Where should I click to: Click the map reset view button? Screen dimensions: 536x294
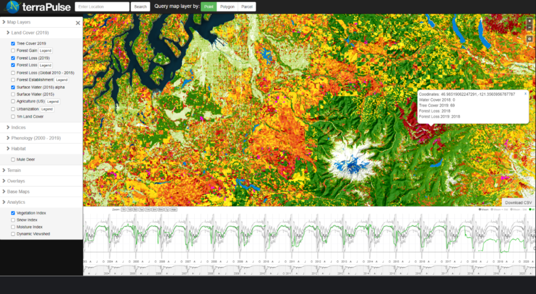click(530, 39)
